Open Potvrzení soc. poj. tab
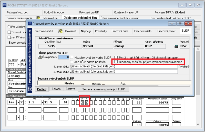Screen dimensions: 205x132 coord(17,13)
